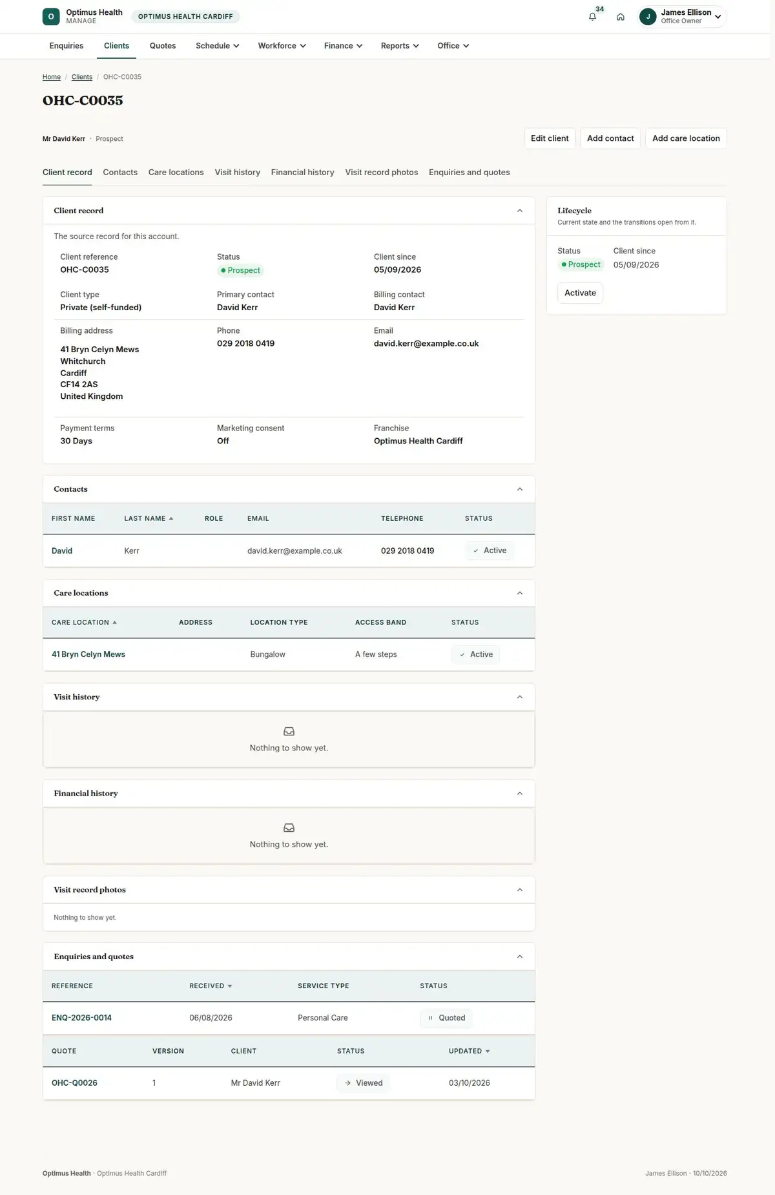
Task: Switch to the Enquiries and quotes tab
Action: 470,173
